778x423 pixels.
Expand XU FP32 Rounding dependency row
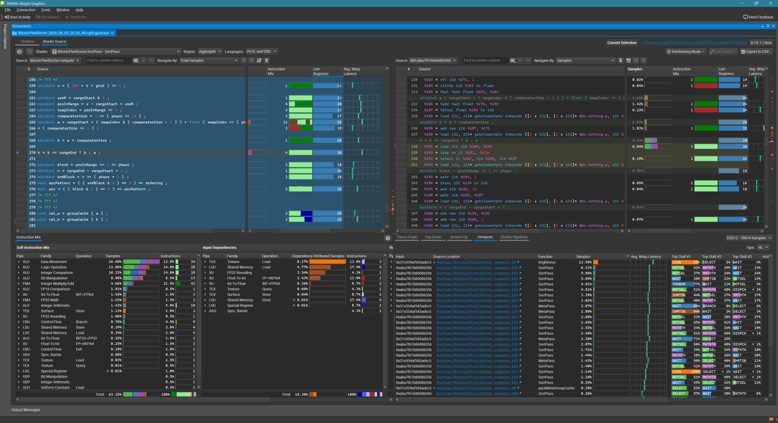coord(205,272)
